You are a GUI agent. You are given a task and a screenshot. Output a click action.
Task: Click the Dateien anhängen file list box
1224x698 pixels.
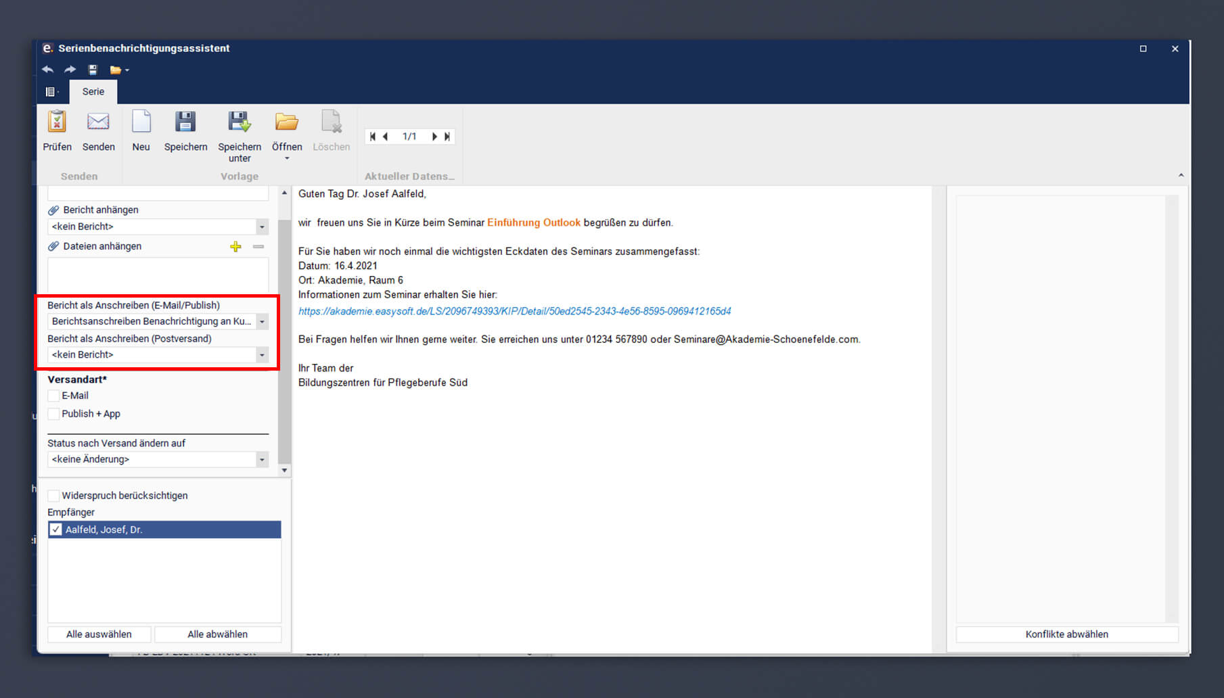click(x=158, y=275)
